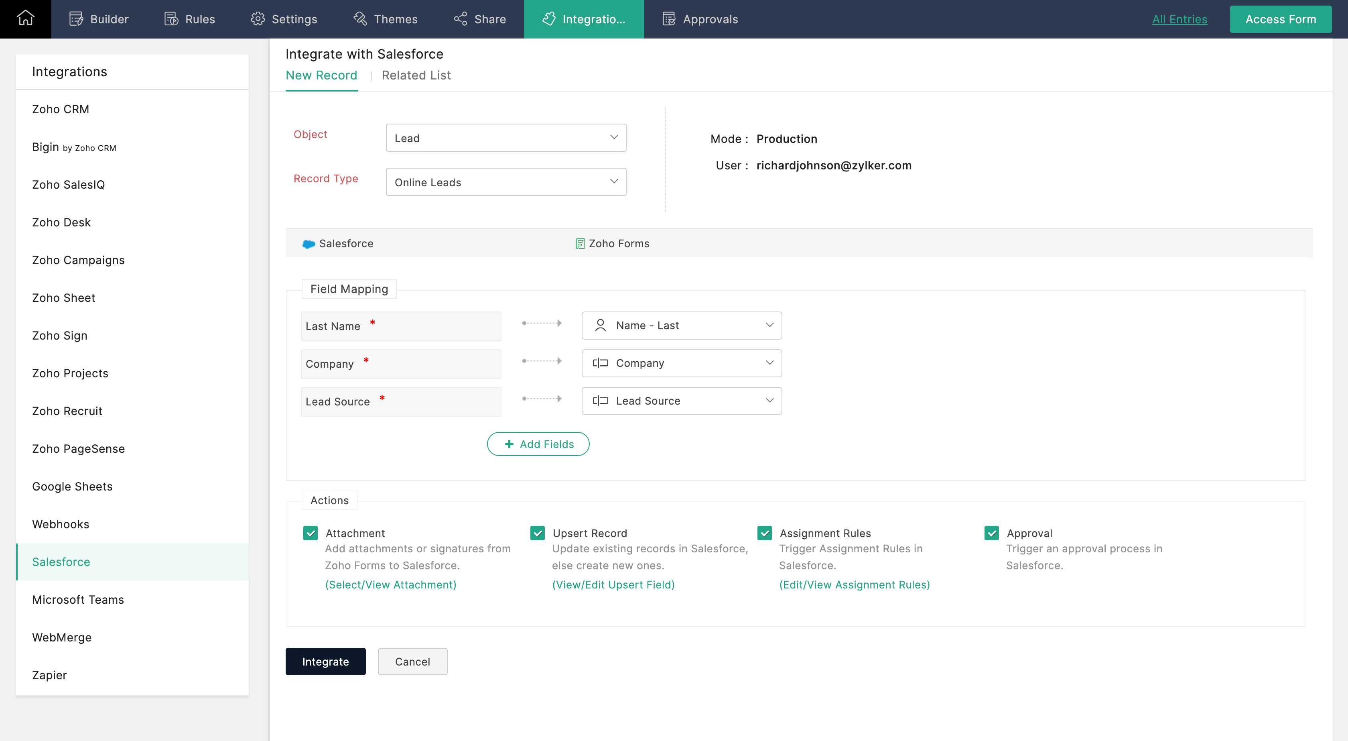This screenshot has width=1348, height=741.
Task: Open the View/Edit Upsert Field link
Action: pyautogui.click(x=613, y=584)
